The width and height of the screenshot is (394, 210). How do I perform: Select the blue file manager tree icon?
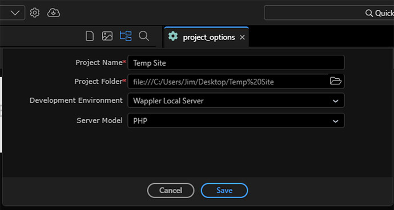pos(126,36)
